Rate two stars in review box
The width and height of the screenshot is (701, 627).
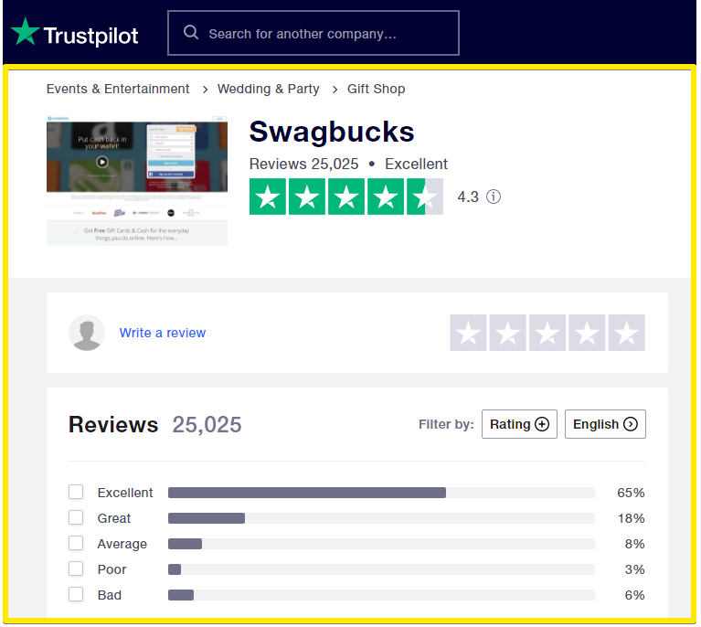point(507,333)
